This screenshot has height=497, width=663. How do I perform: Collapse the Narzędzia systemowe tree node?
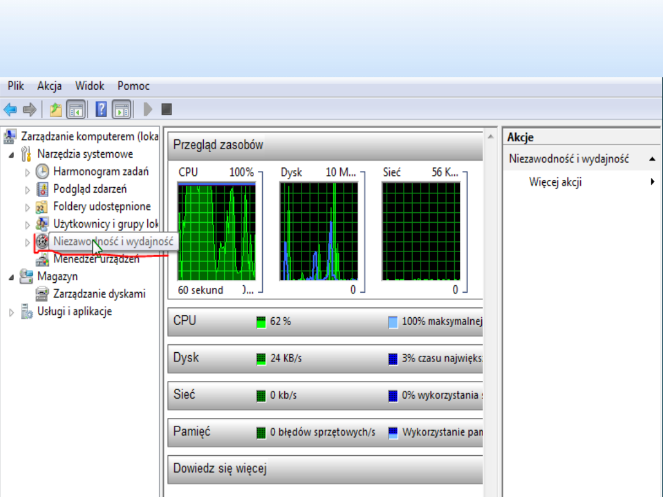[12, 155]
